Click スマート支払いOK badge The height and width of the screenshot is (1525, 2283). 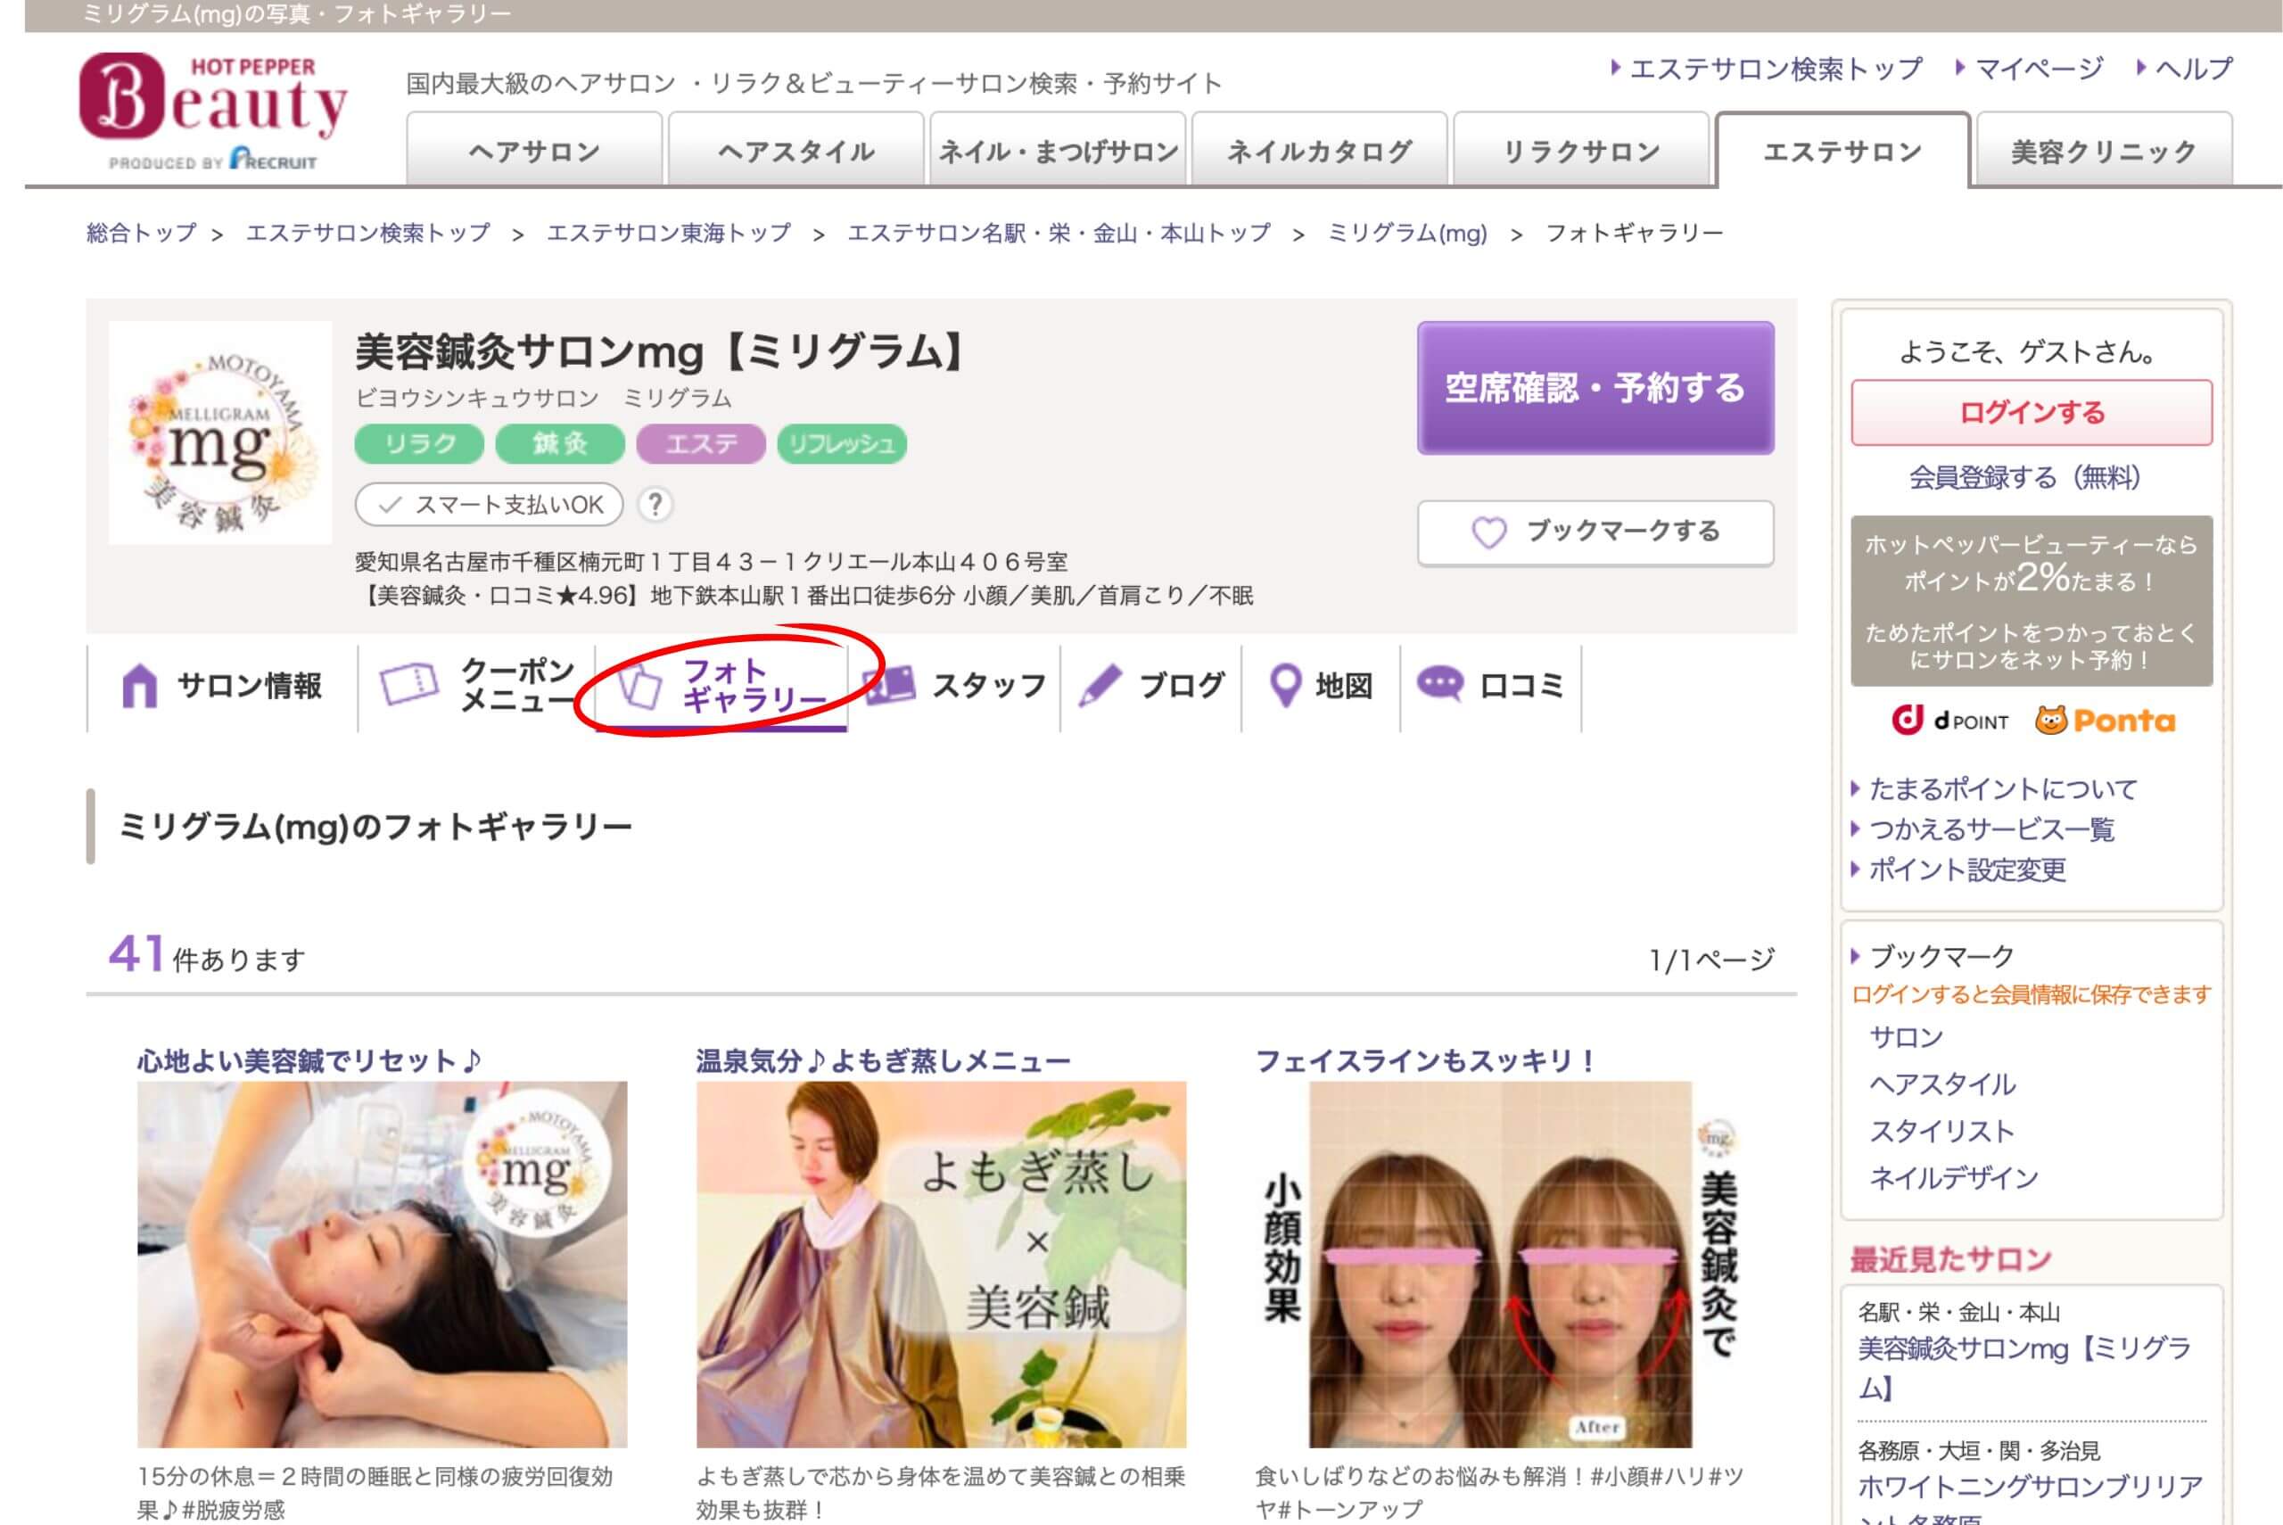tap(489, 504)
